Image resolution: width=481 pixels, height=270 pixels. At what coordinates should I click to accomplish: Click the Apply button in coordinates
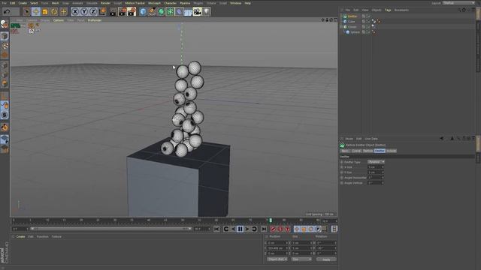point(326,259)
